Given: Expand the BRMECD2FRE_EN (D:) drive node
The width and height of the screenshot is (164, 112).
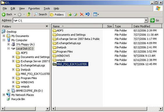Looking at the screenshot, I should 8,90.
